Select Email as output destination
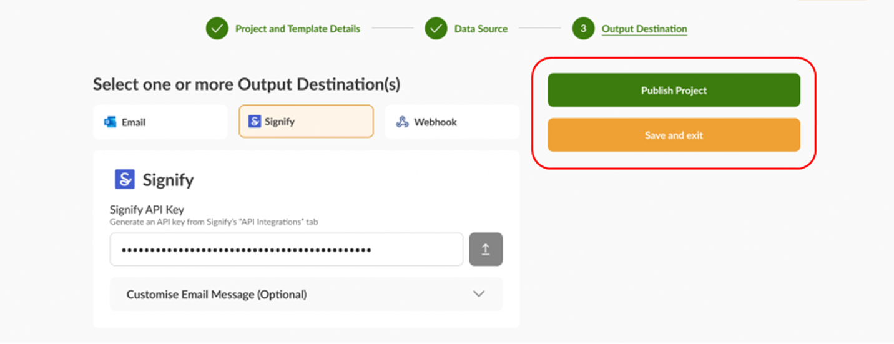This screenshot has height=344, width=894. (x=160, y=122)
